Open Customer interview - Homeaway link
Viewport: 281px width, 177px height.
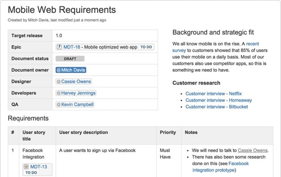click(x=219, y=100)
